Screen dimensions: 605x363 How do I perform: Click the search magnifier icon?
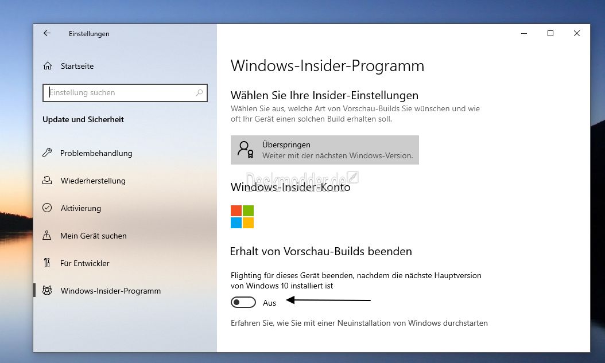(x=199, y=93)
